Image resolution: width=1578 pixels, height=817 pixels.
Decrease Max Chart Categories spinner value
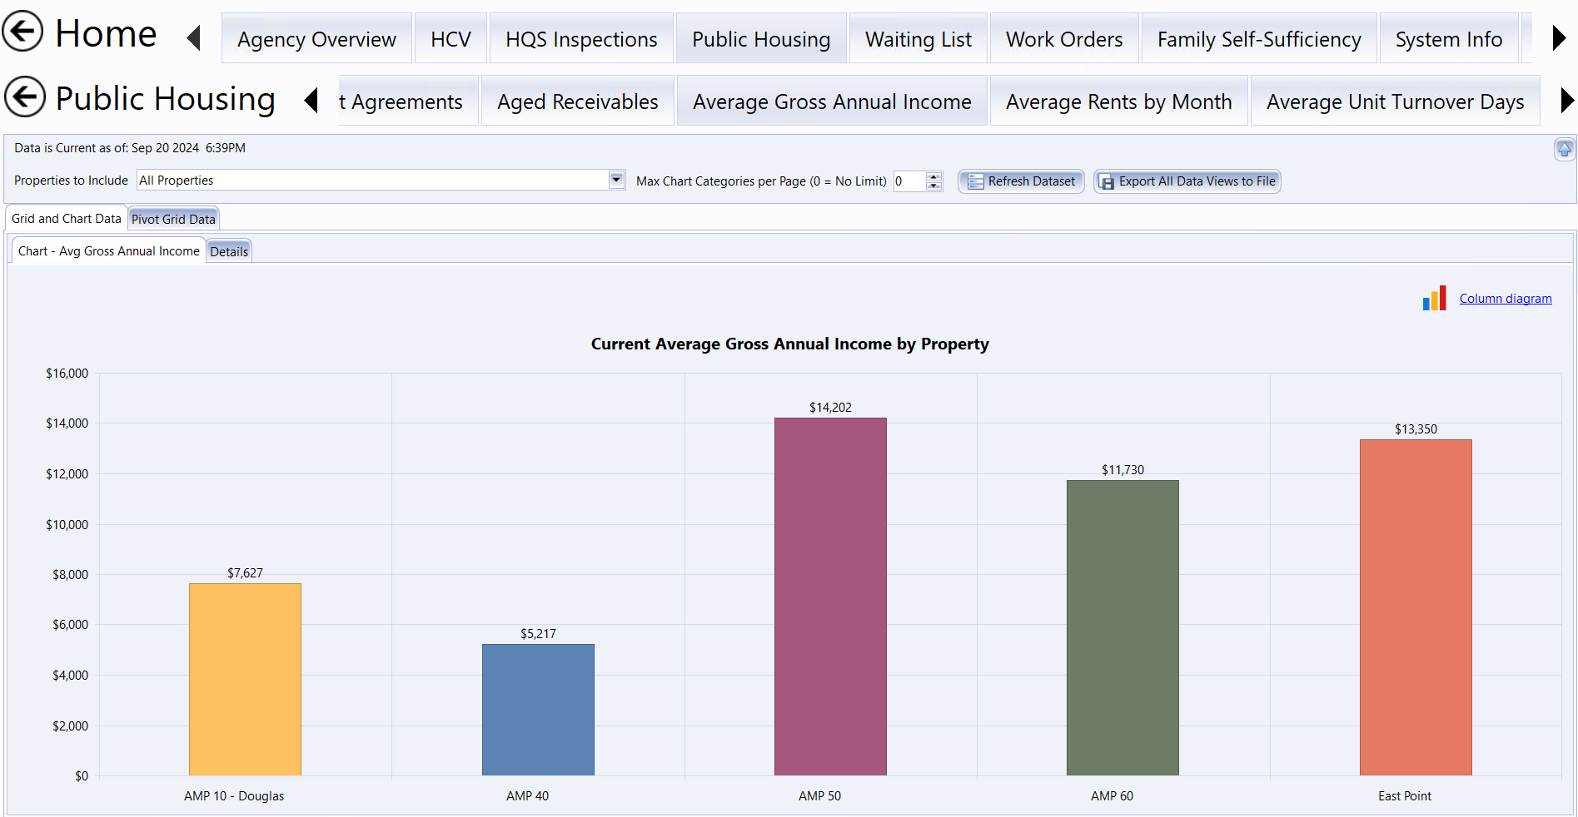pyautogui.click(x=933, y=186)
